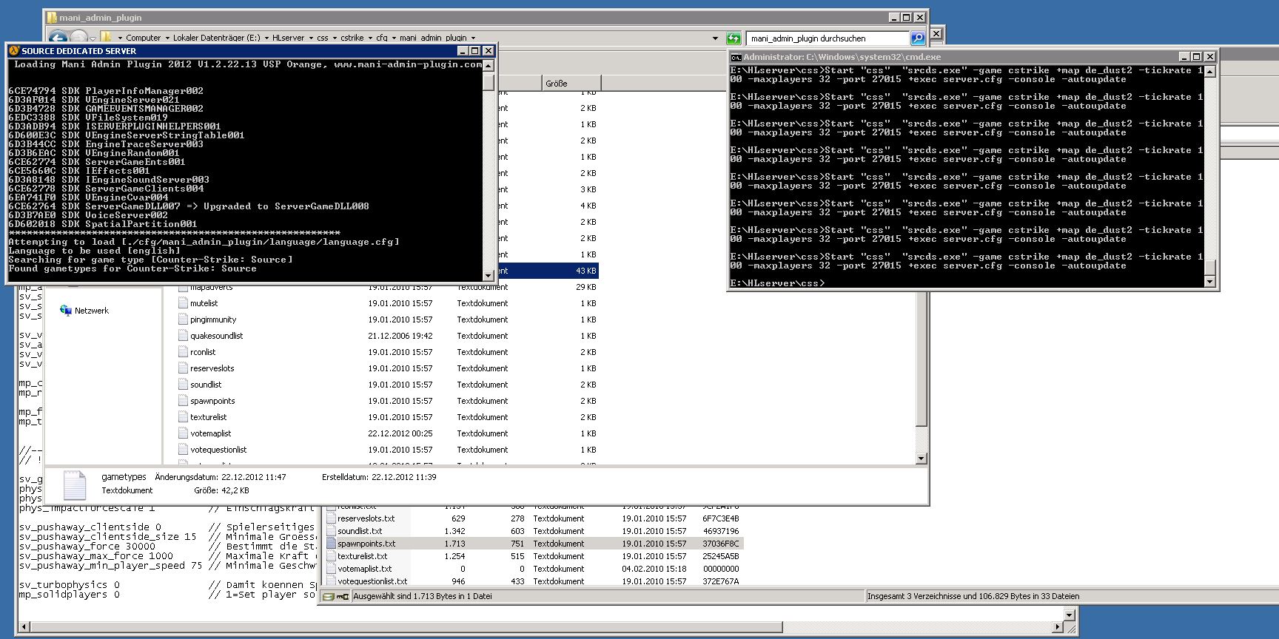1279x639 pixels.
Task: Expand the dropdown arrow after HLserver breadcrumb
Action: point(311,38)
